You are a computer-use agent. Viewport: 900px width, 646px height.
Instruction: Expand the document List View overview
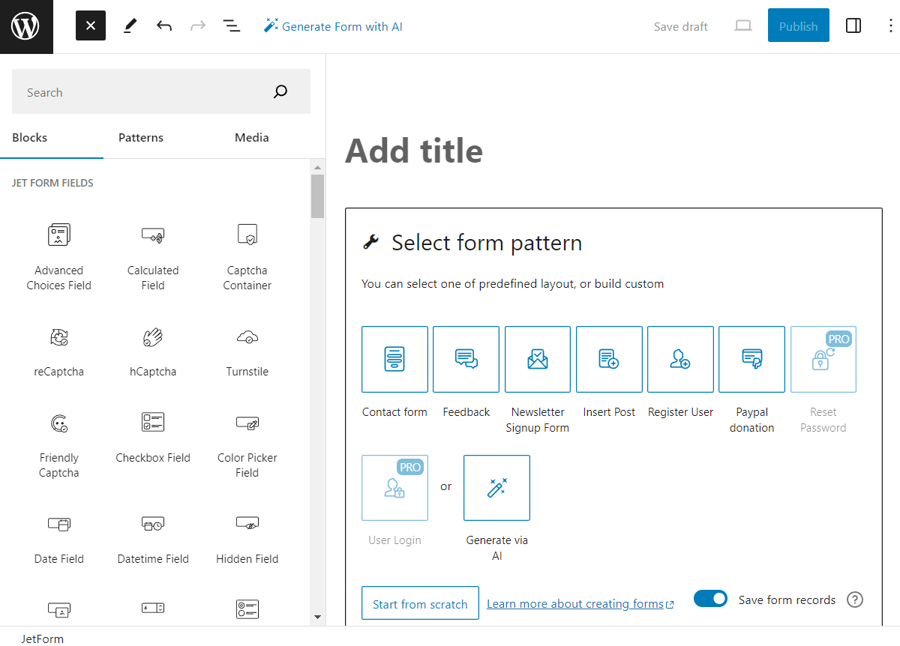tap(232, 25)
